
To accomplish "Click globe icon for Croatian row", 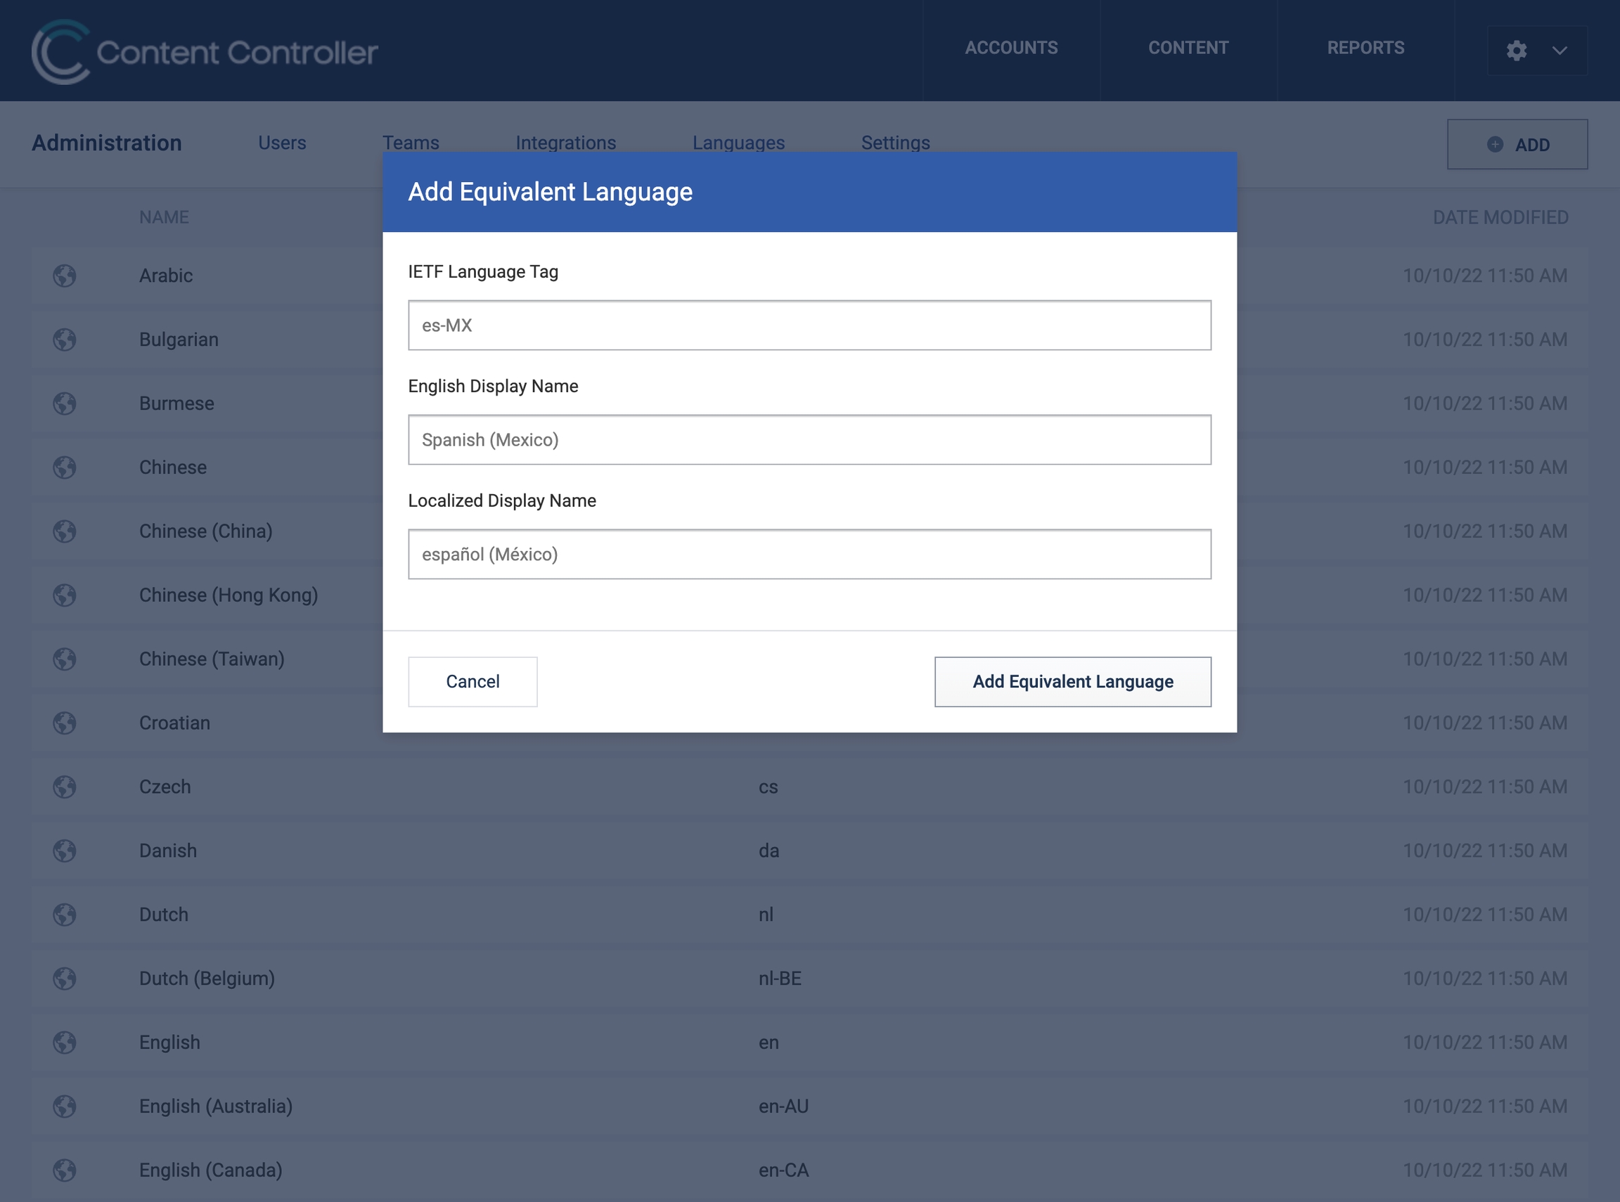I will pyautogui.click(x=65, y=723).
